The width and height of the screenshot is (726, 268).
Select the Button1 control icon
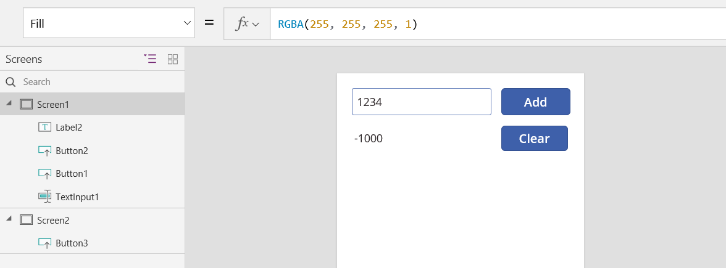tap(44, 174)
